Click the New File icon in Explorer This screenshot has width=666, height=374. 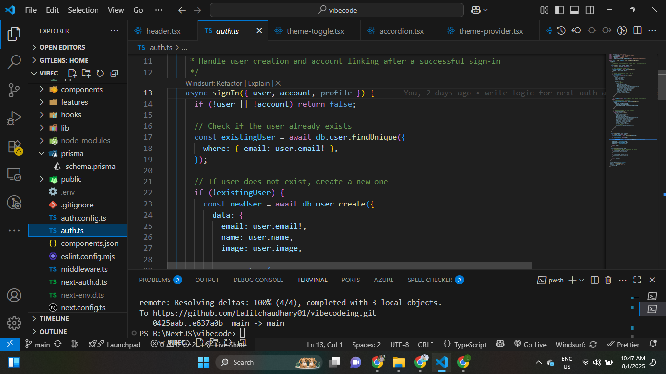click(72, 74)
